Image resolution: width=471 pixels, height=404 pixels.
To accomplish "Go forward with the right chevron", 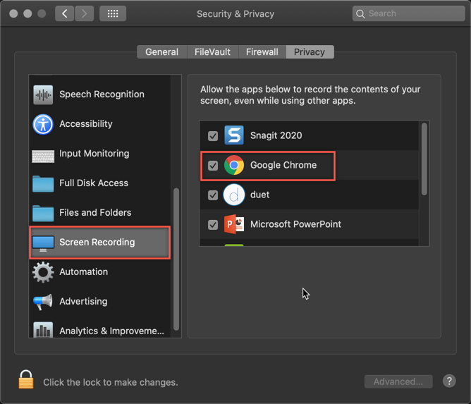I will [84, 13].
